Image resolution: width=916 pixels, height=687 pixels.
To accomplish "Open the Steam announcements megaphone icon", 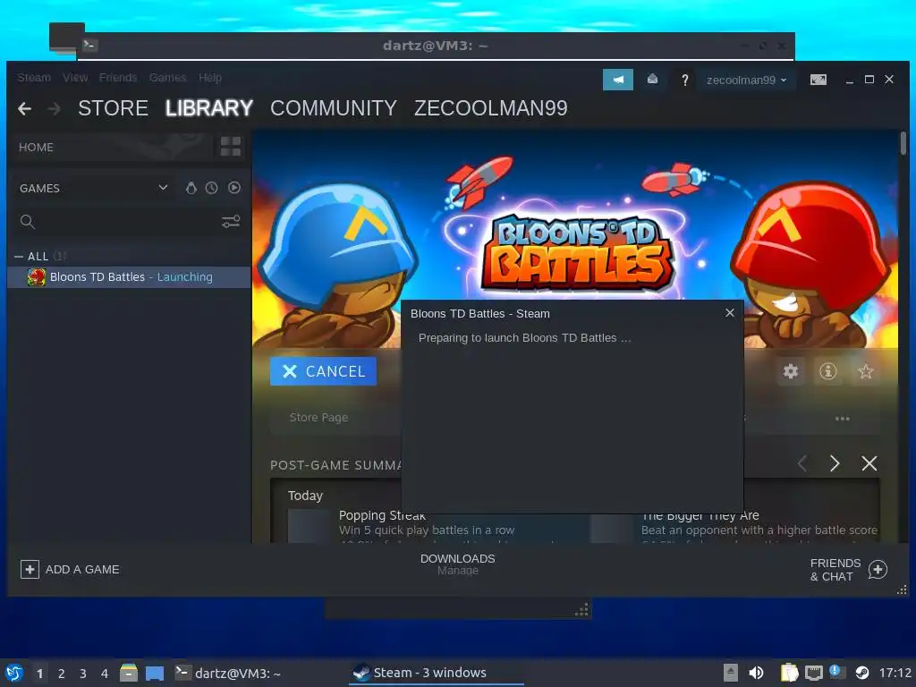I will pyautogui.click(x=617, y=80).
